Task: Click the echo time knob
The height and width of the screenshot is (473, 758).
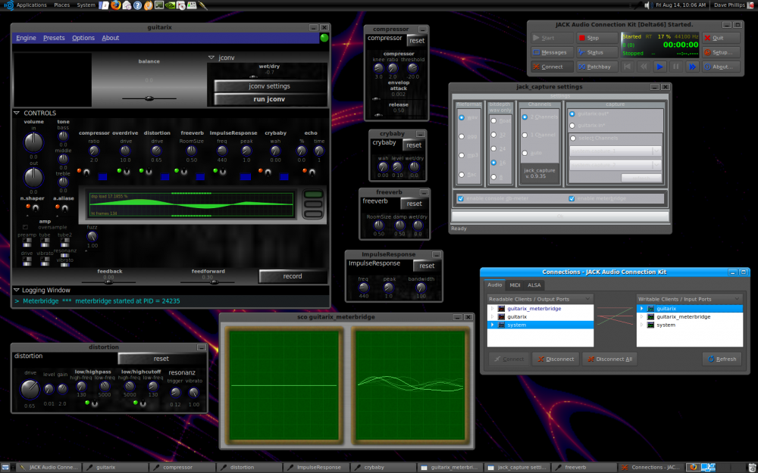Action: (319, 151)
